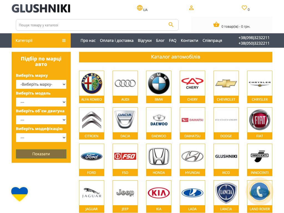The height and width of the screenshot is (213, 284).
Task: Select the Jeep logo
Action: (x=125, y=193)
